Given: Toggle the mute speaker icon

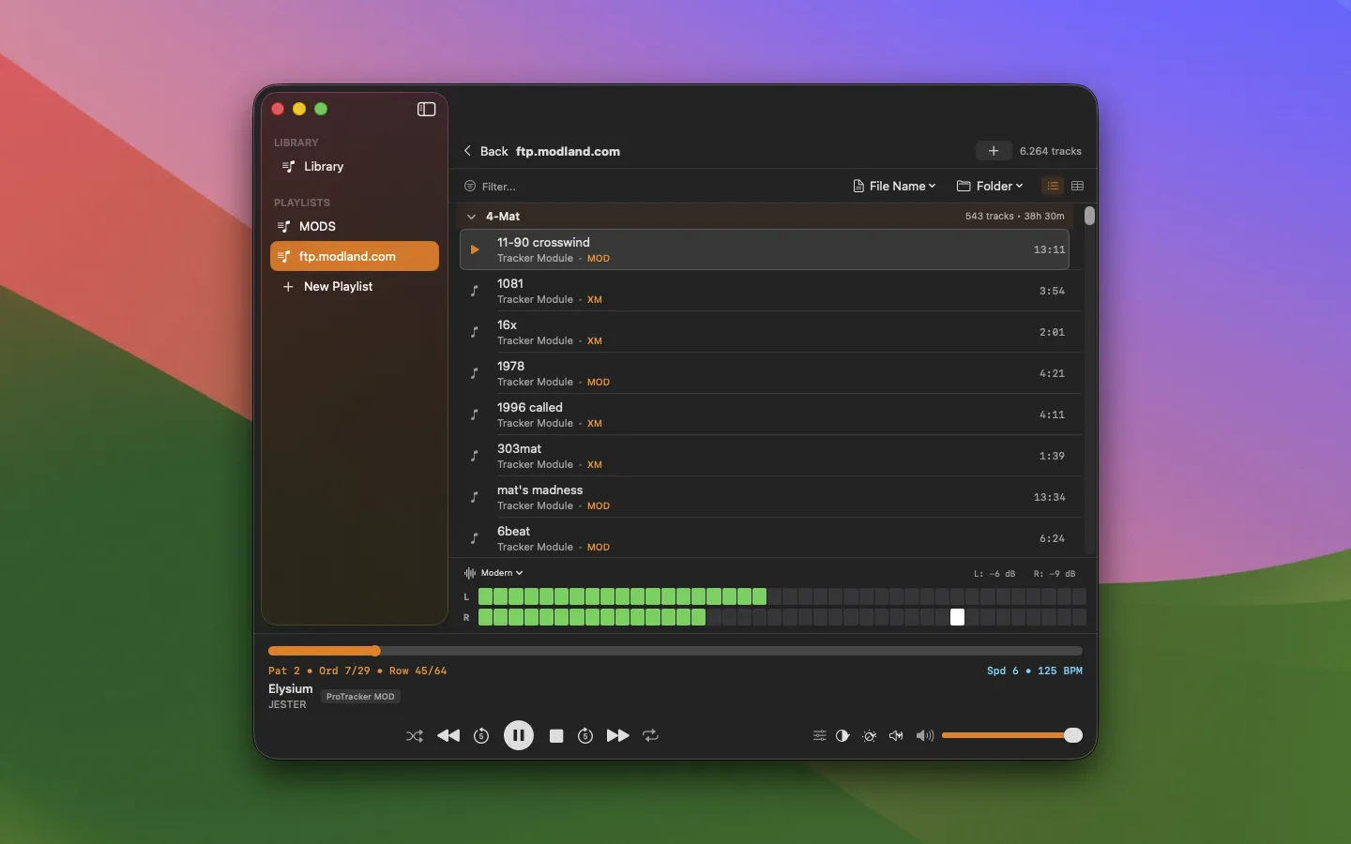Looking at the screenshot, I should coord(896,736).
